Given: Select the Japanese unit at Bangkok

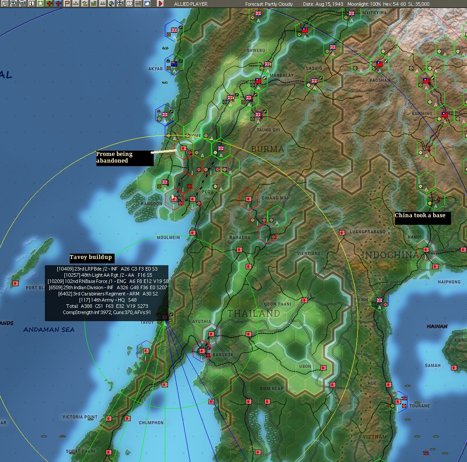Looking at the screenshot, I should click(202, 351).
